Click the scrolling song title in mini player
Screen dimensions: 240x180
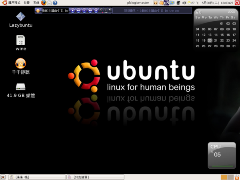coord(55,10)
